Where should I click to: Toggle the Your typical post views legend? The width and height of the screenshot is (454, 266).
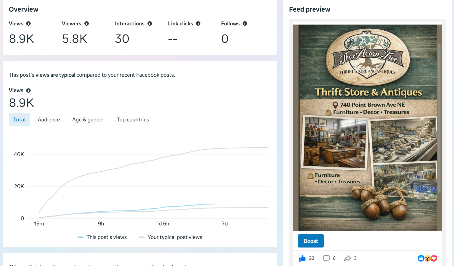pos(171,237)
